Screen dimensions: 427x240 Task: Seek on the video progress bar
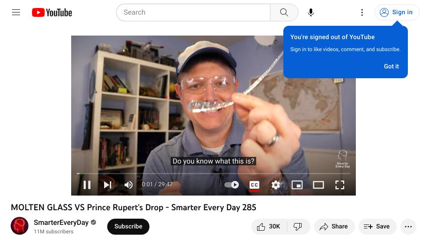(x=213, y=173)
